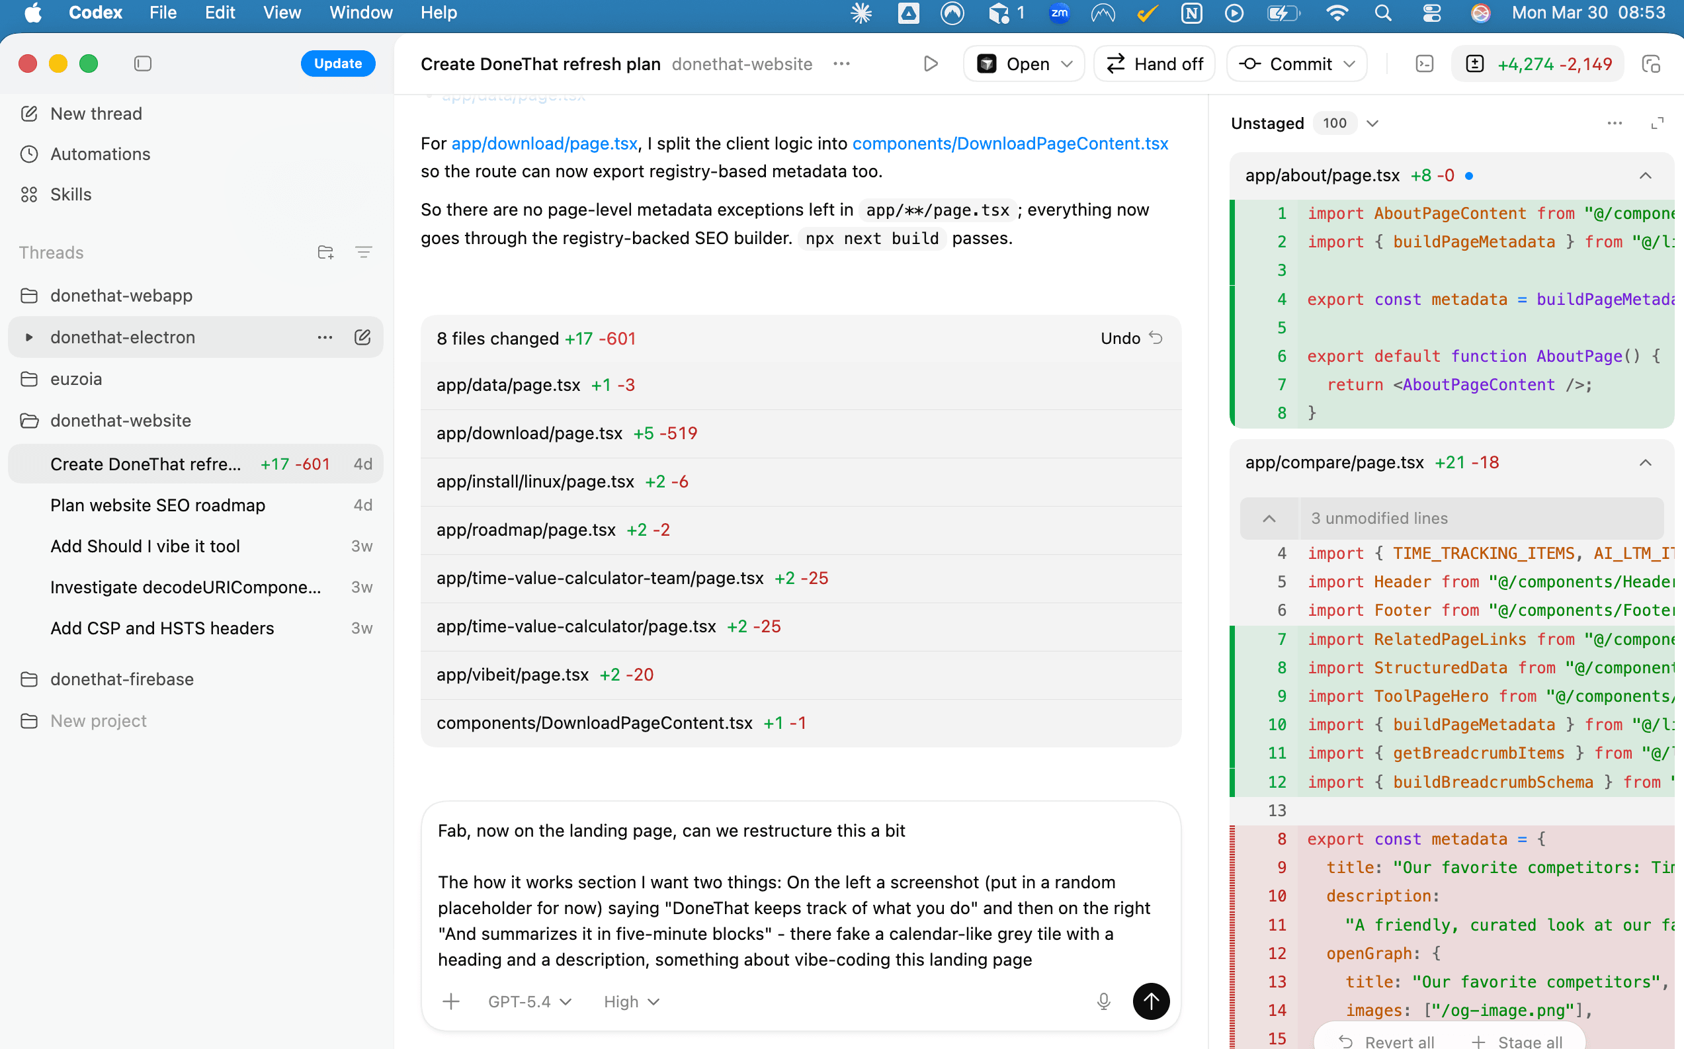Open the terminal panel icon

pos(1426,63)
